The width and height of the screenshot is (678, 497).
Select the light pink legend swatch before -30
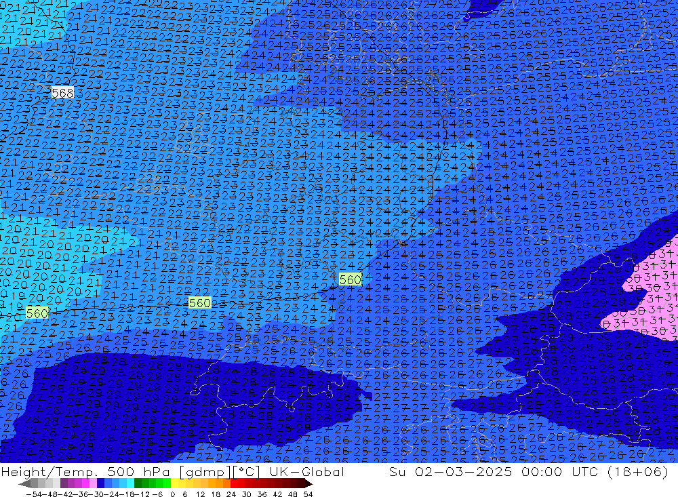click(93, 483)
